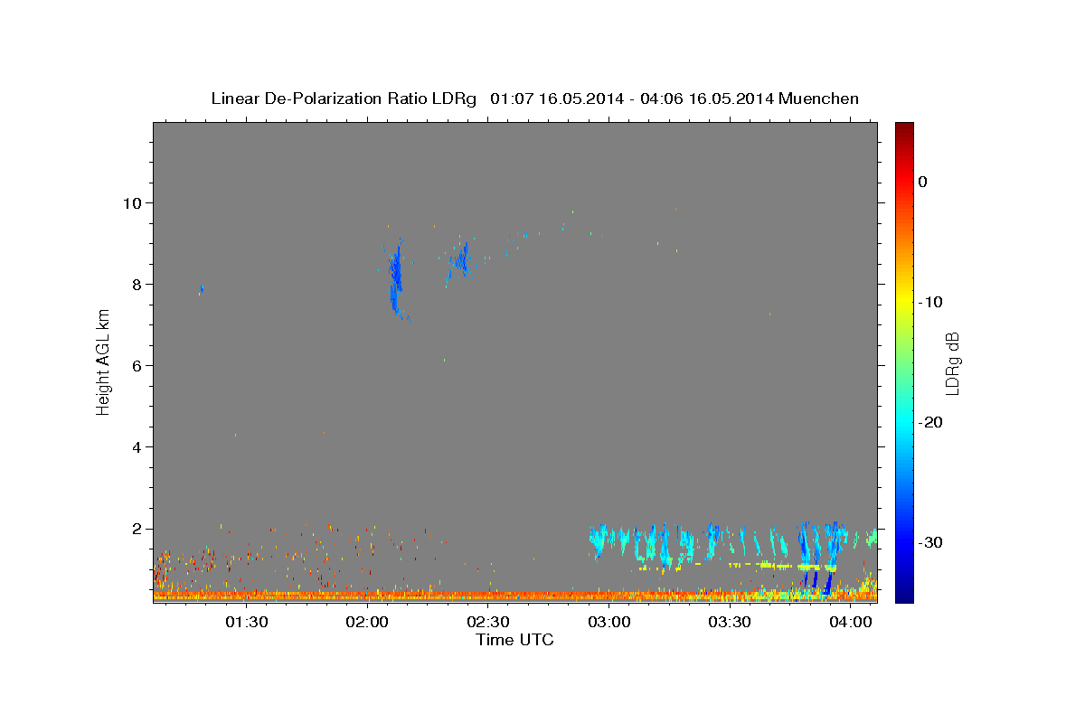Click the 03:30 time tick label
Image resolution: width=1085 pixels, height=723 pixels.
point(730,622)
